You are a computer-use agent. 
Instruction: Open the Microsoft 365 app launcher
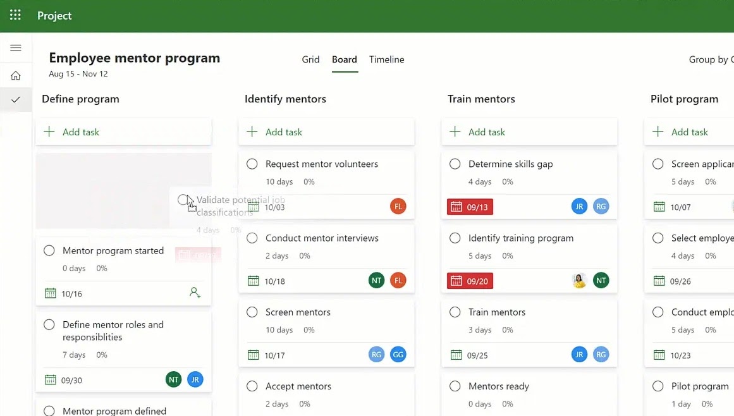pos(14,15)
